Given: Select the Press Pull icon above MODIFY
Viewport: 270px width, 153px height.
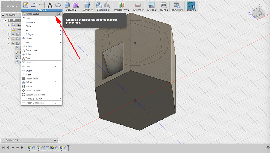Looking at the screenshot, I should 87,5.
